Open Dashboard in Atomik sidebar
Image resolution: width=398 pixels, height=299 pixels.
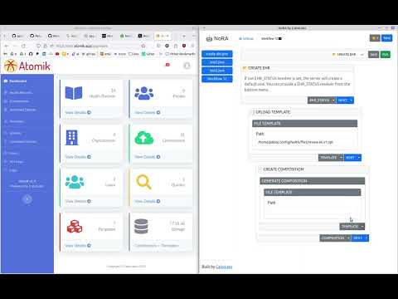click(16, 81)
